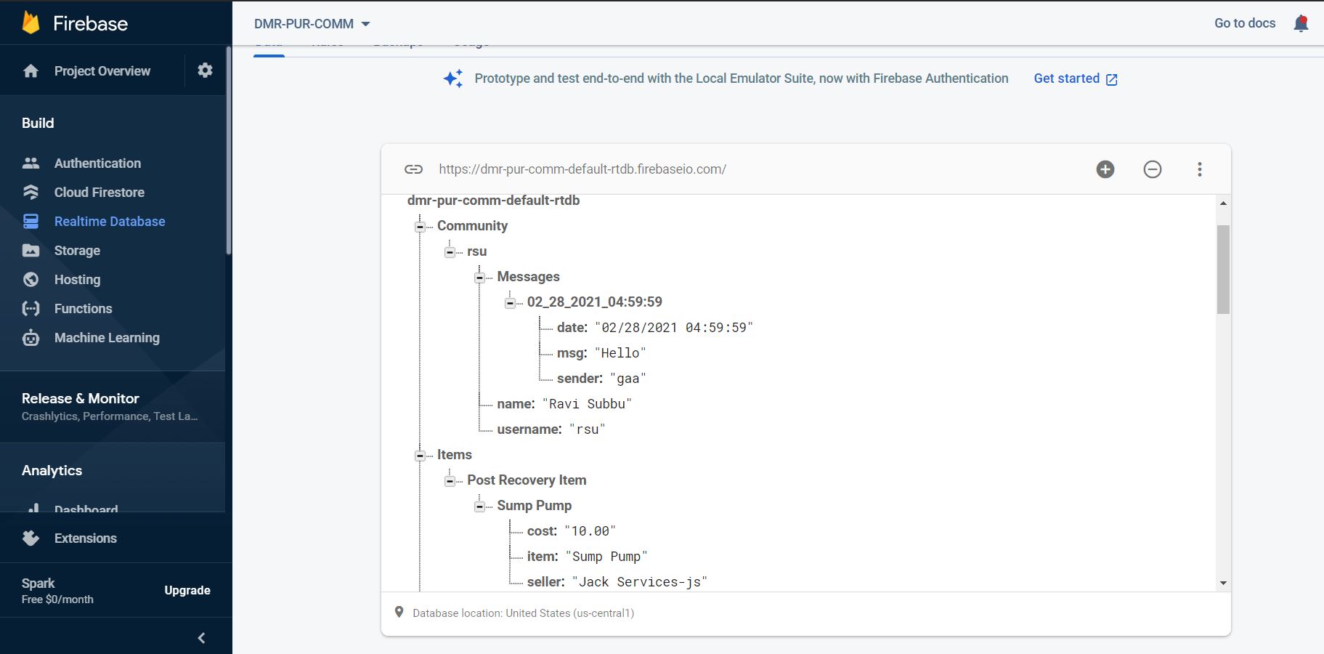1324x654 pixels.
Task: Click the Extensions puzzle icon
Action: (x=31, y=538)
